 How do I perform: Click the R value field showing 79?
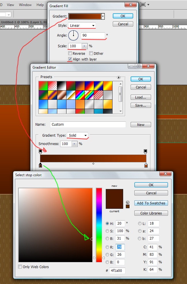(120, 247)
